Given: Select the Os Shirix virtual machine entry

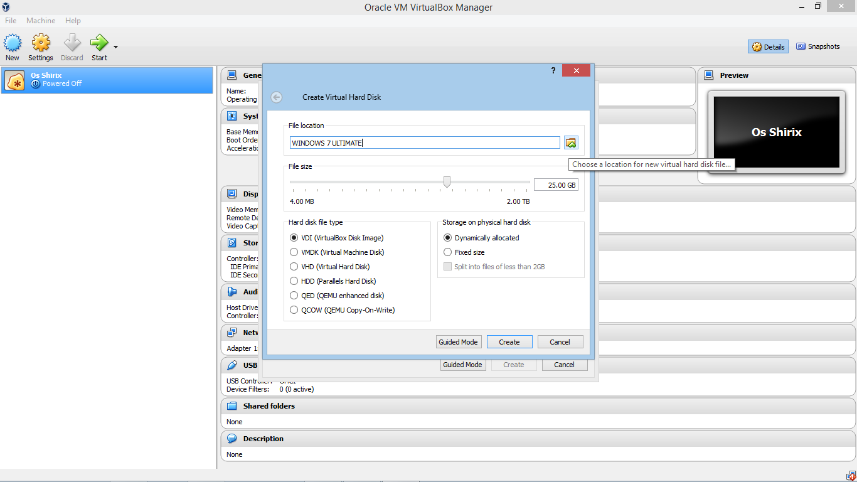Looking at the screenshot, I should [107, 80].
